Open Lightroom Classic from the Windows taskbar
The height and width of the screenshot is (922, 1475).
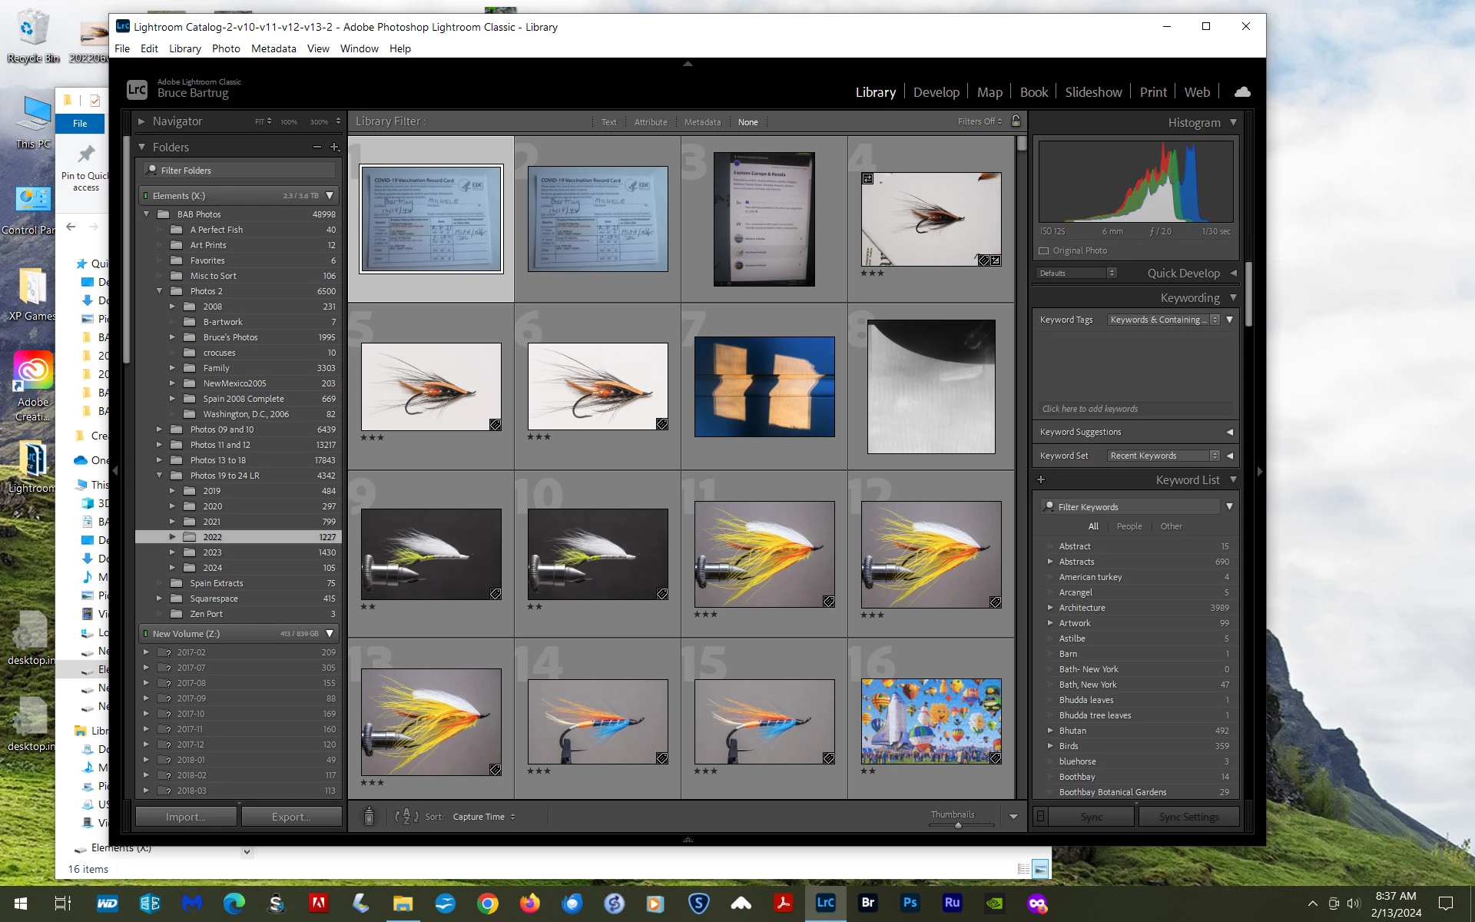[825, 903]
